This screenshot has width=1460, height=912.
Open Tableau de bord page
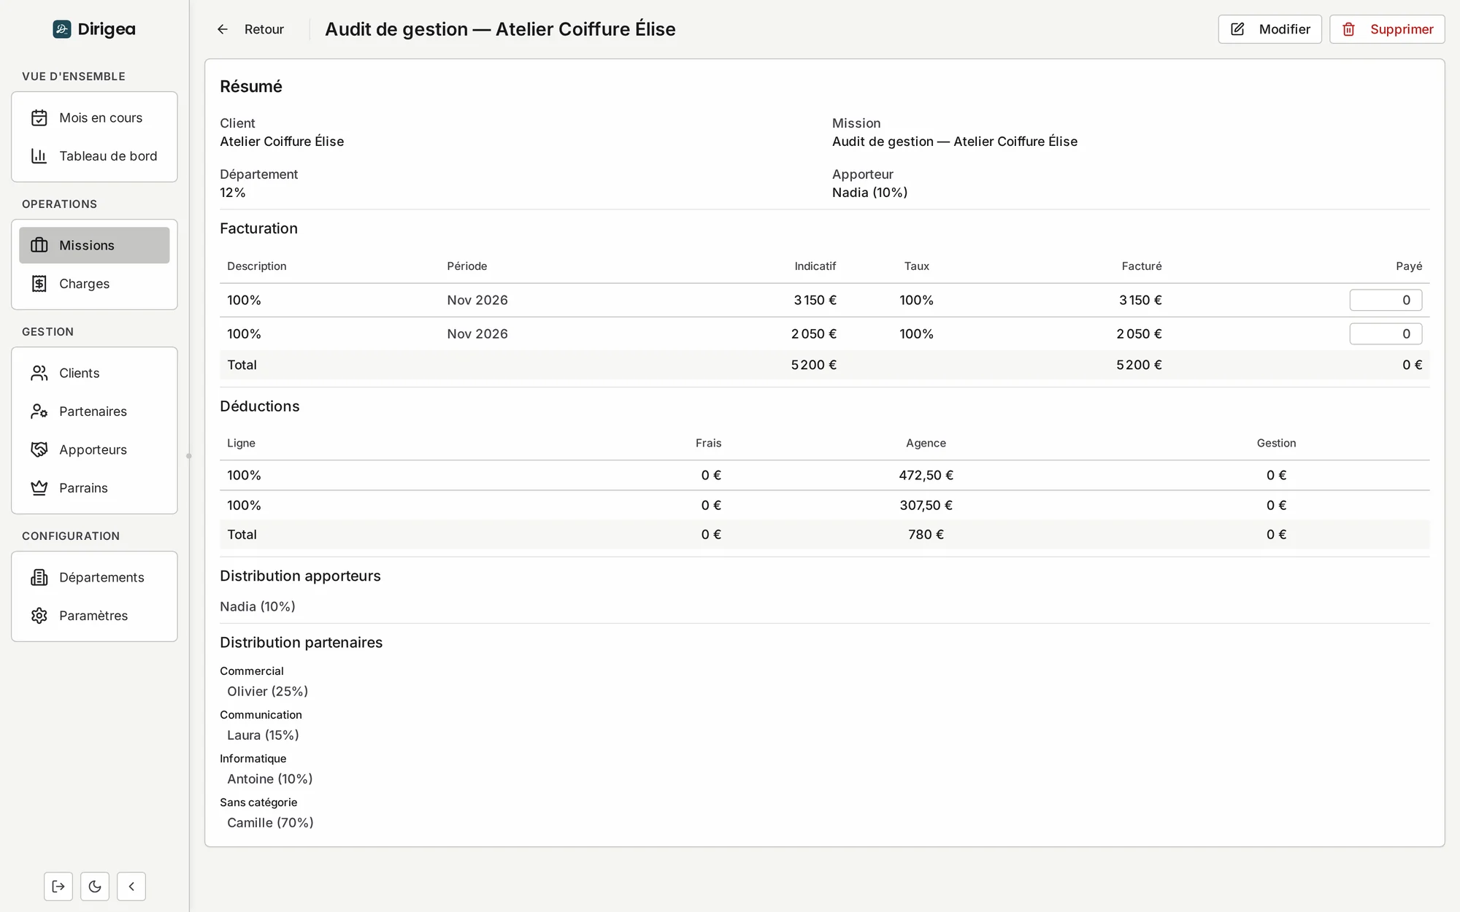(94, 156)
